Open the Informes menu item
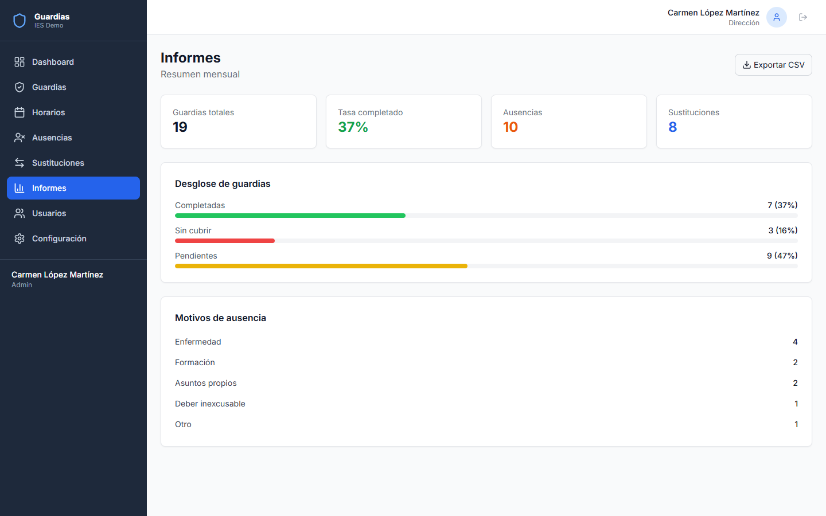Viewport: 826px width, 516px height. (73, 188)
